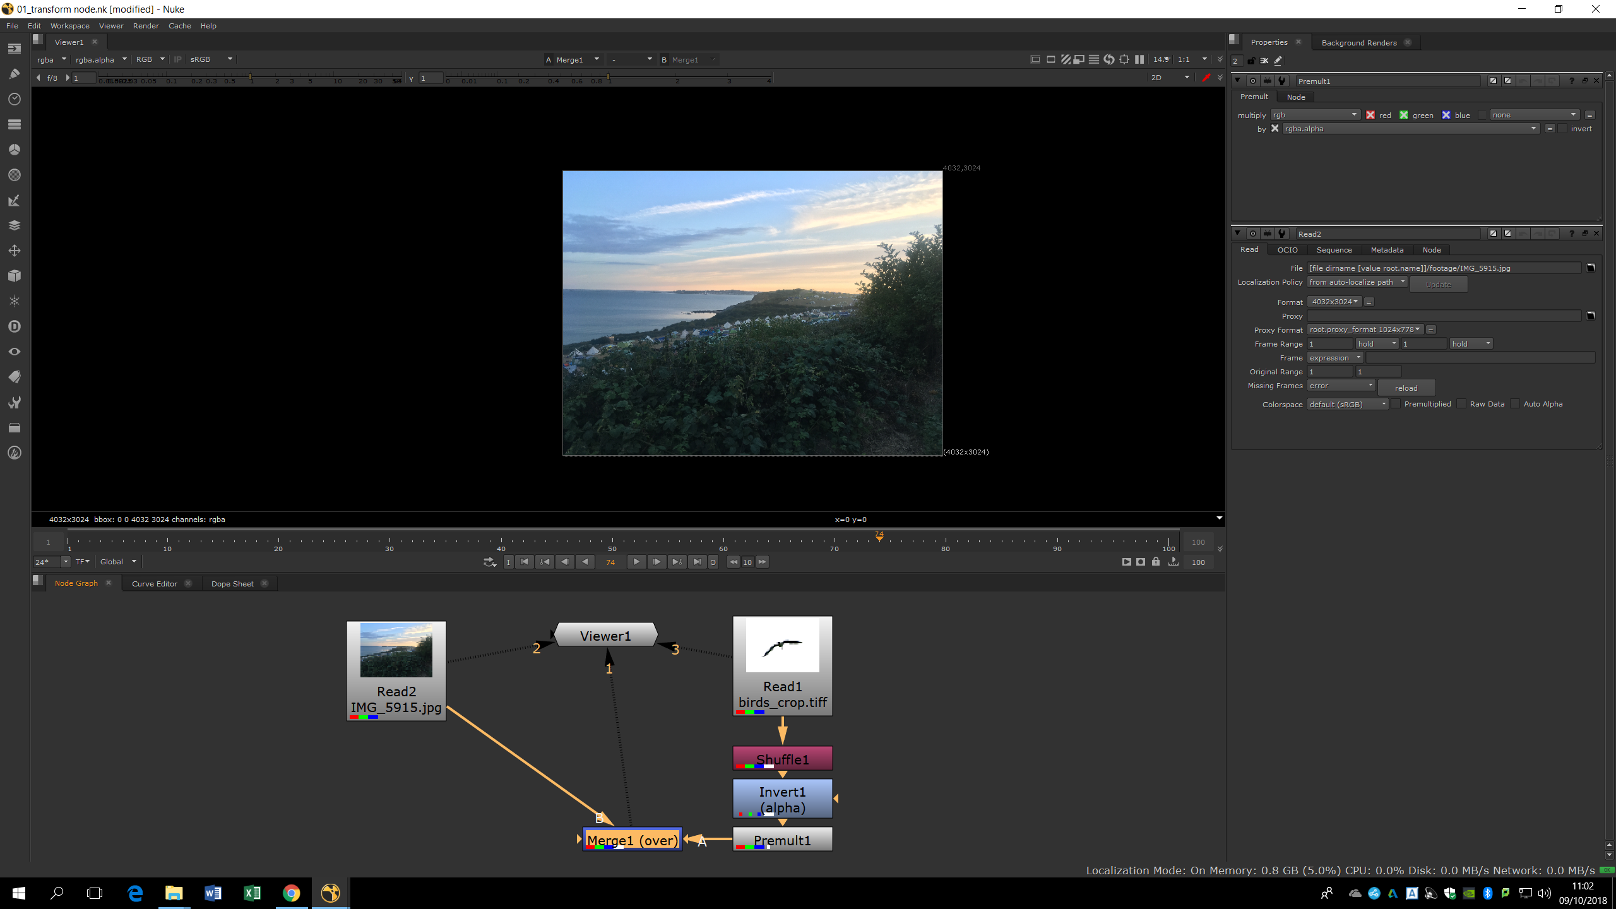The height and width of the screenshot is (909, 1616).
Task: Open the Colorspace default (sRGB) dropdown
Action: pyautogui.click(x=1347, y=404)
